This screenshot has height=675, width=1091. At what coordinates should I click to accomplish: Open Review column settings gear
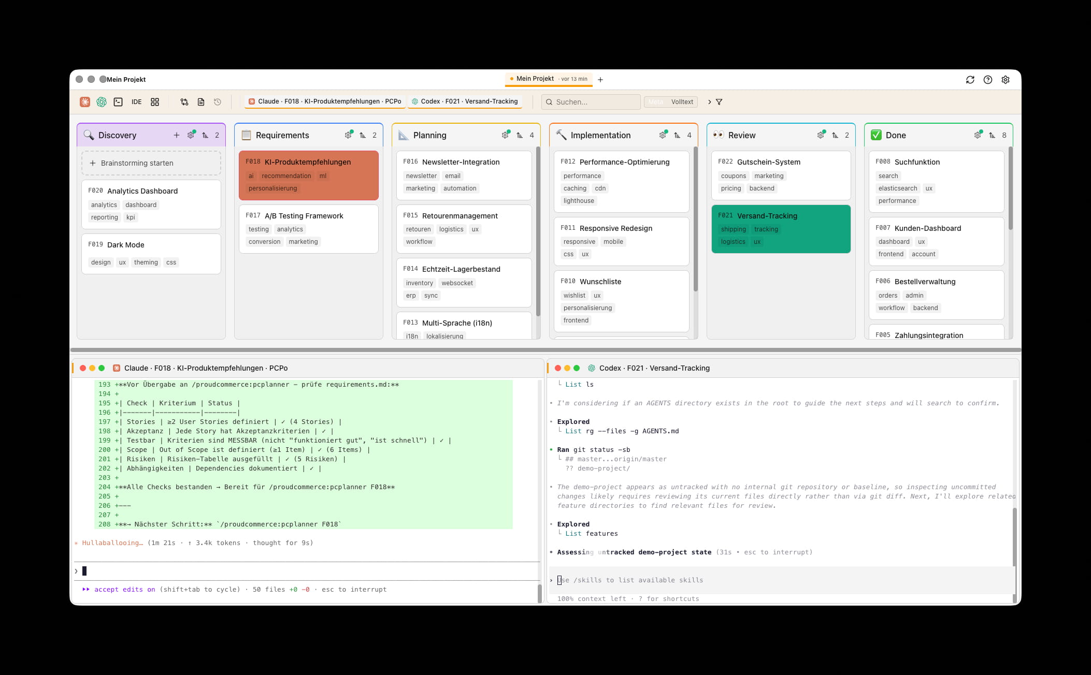point(821,135)
